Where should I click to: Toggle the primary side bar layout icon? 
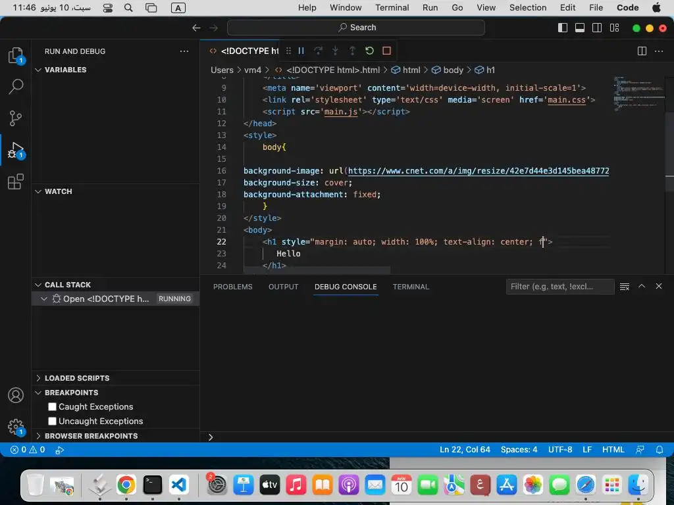tap(562, 28)
